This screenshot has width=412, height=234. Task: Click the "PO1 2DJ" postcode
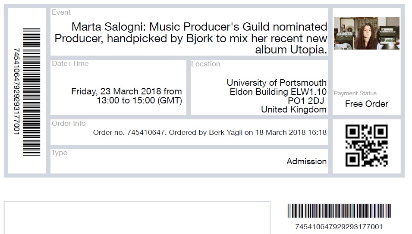(307, 101)
